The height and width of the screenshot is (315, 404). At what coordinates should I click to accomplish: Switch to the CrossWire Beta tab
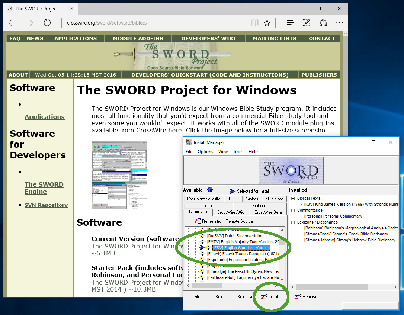click(268, 212)
